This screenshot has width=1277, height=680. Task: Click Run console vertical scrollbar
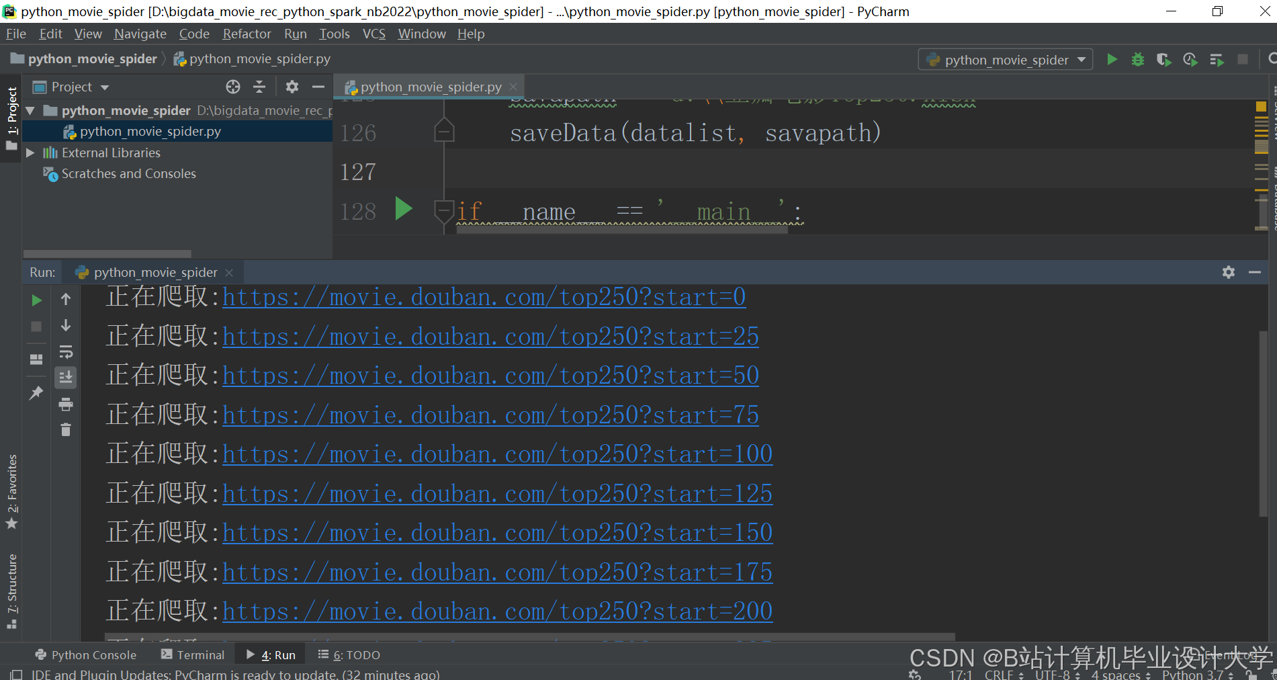[1263, 423]
